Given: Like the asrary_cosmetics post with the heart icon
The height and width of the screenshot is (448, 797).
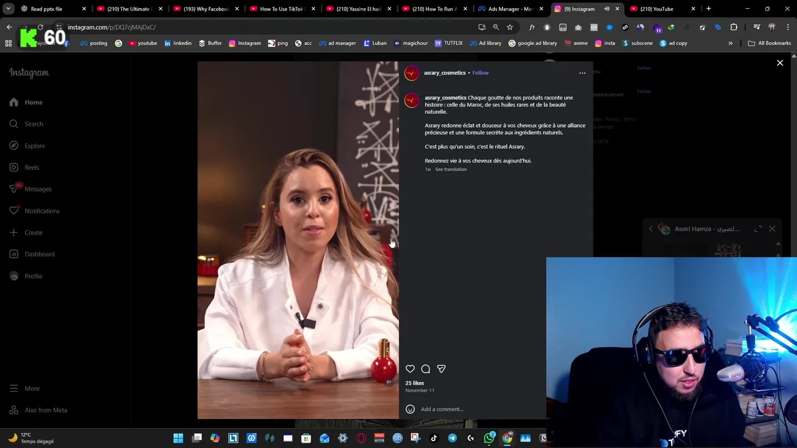Looking at the screenshot, I should tap(410, 369).
